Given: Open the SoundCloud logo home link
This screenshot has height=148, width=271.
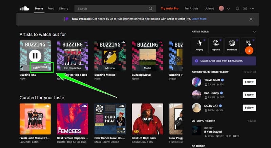Looking at the screenshot, I should tap(24, 8).
